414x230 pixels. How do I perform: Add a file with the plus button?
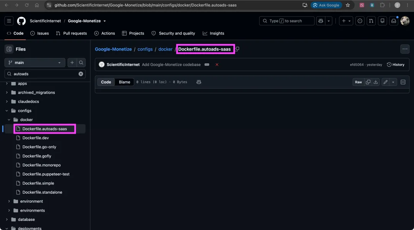pyautogui.click(x=72, y=62)
